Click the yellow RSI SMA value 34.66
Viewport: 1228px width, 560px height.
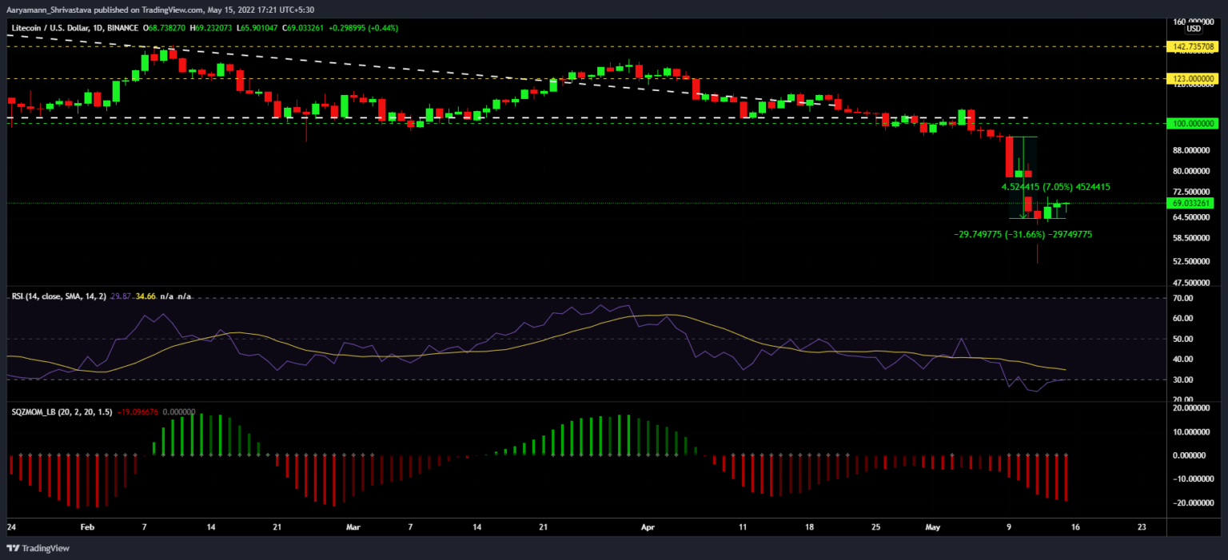point(146,296)
